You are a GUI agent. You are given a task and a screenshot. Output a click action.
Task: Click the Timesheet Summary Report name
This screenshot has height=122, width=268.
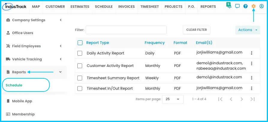[x=113, y=78]
